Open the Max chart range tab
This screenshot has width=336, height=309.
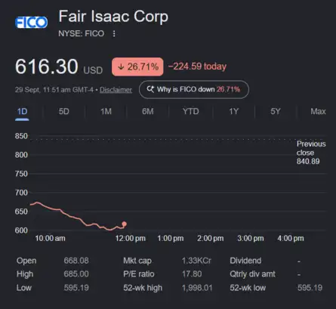point(318,111)
